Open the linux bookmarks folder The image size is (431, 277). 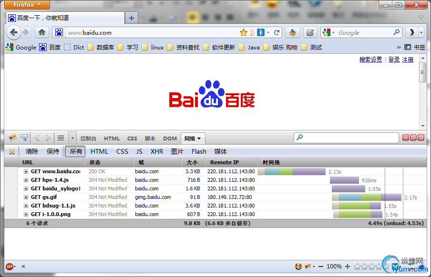153,47
